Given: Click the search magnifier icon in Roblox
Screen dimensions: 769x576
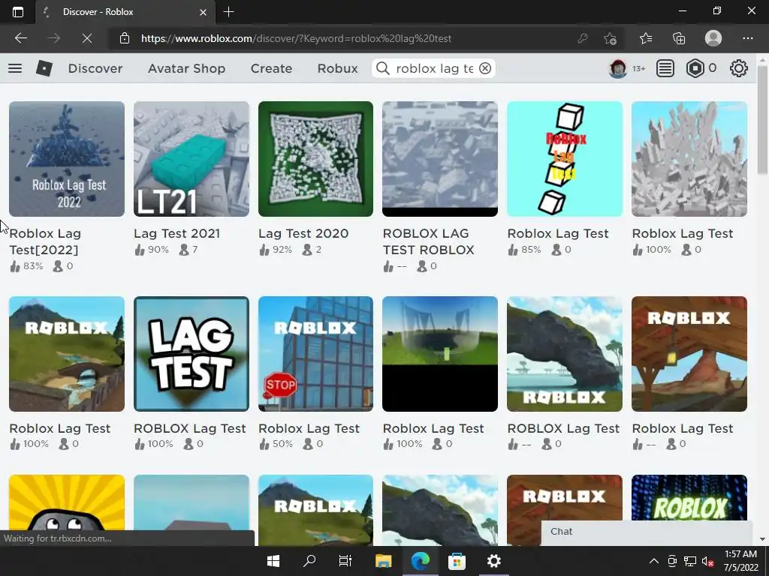Looking at the screenshot, I should pos(383,68).
